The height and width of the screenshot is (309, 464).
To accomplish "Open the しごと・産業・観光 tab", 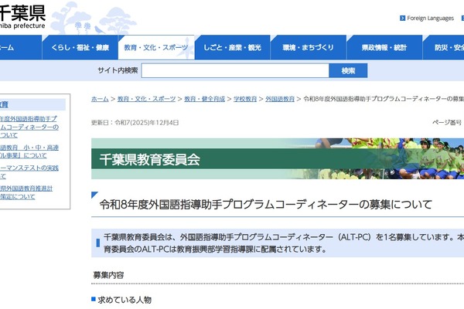I will [x=232, y=47].
